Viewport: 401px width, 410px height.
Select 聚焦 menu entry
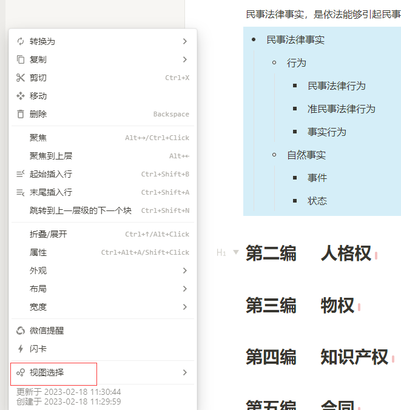pyautogui.click(x=103, y=138)
